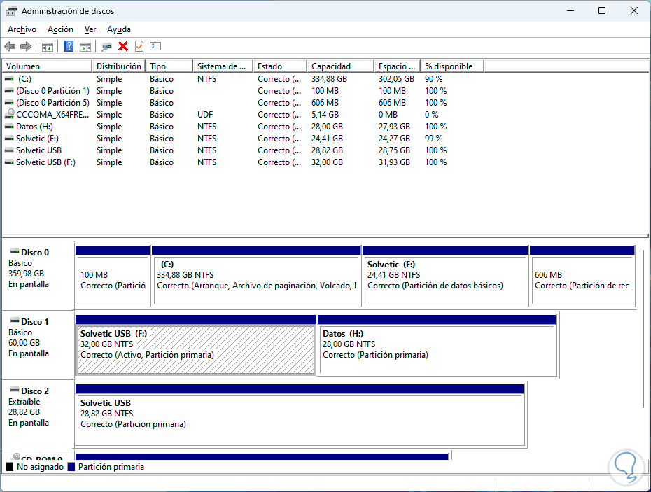Click the Disco 1 Básico 60,00 GB label panel
Image resolution: width=651 pixels, height=492 pixels.
(38, 345)
